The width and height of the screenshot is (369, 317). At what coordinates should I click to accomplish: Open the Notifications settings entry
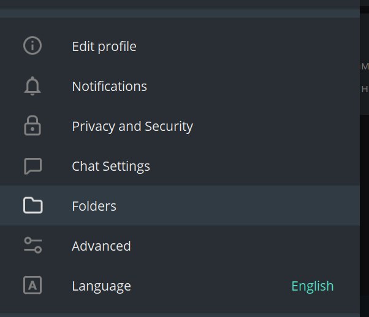click(x=110, y=86)
